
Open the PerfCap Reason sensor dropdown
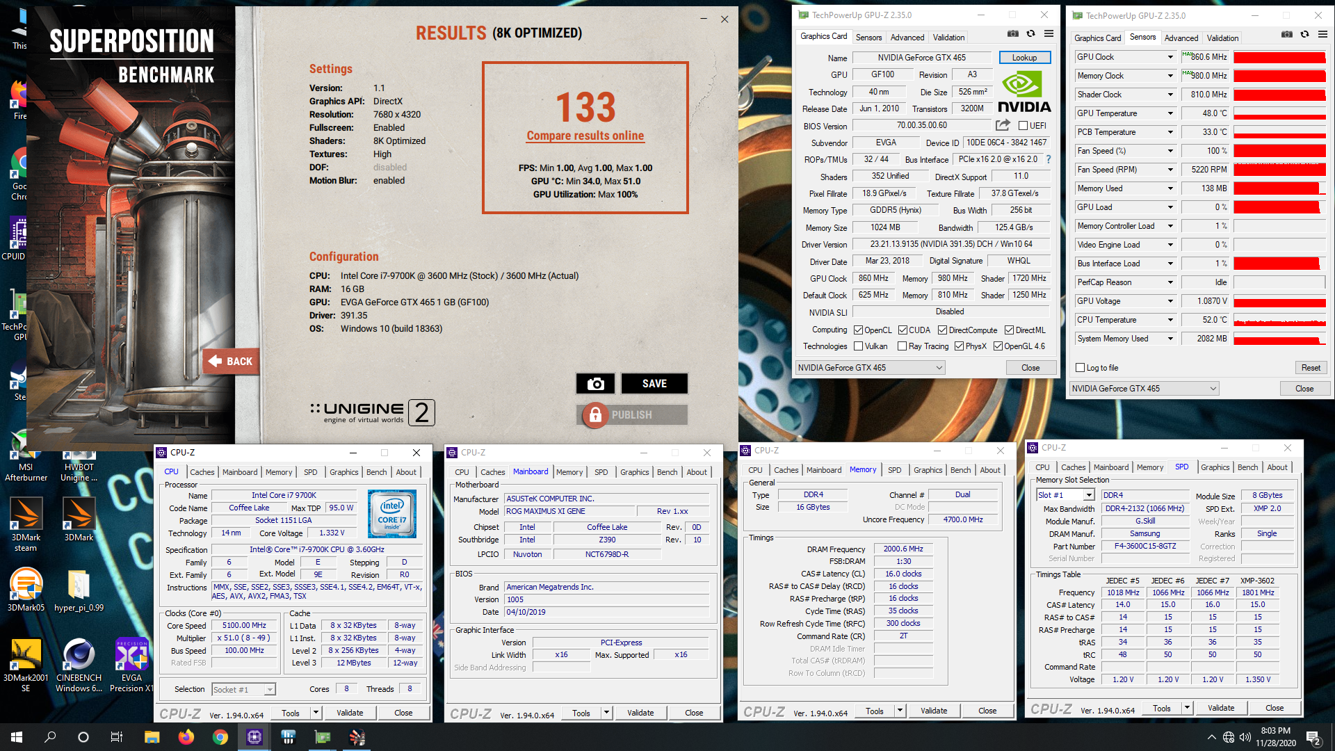[x=1170, y=282]
